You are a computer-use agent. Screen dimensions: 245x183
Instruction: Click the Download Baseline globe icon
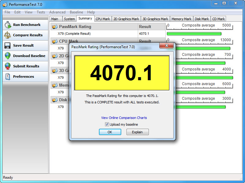[7, 56]
